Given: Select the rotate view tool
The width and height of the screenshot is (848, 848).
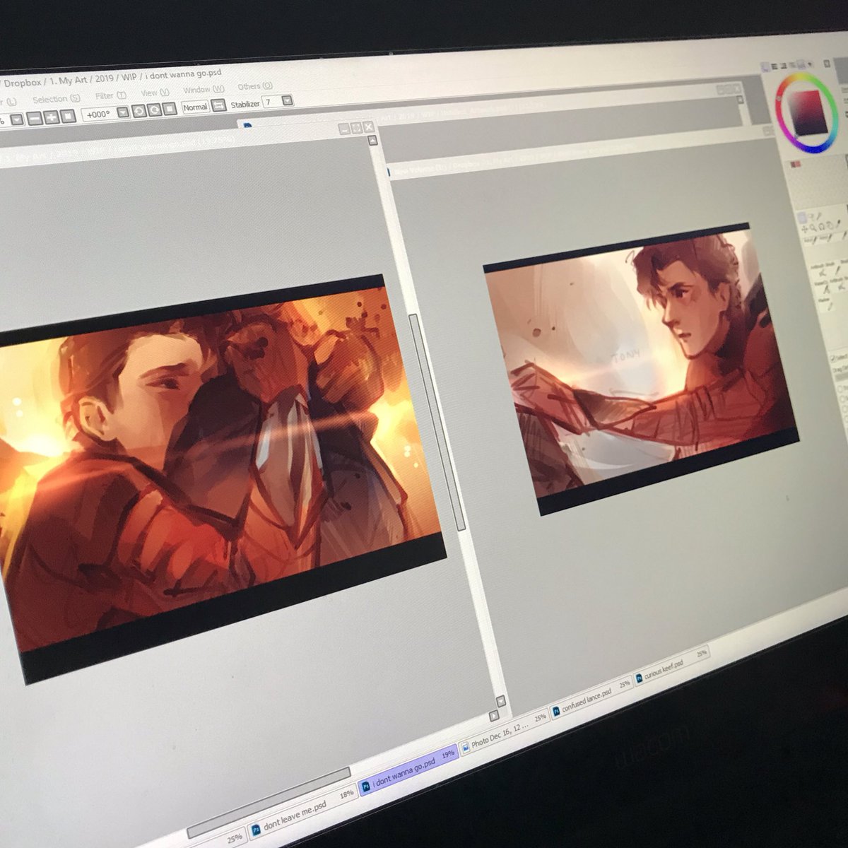Looking at the screenshot, I should coord(821,227).
